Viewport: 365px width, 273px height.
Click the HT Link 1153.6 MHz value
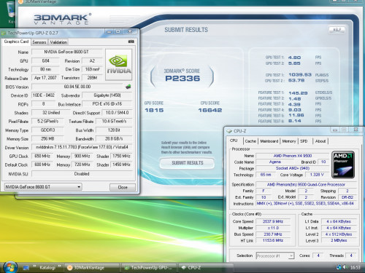pyautogui.click(x=273, y=240)
